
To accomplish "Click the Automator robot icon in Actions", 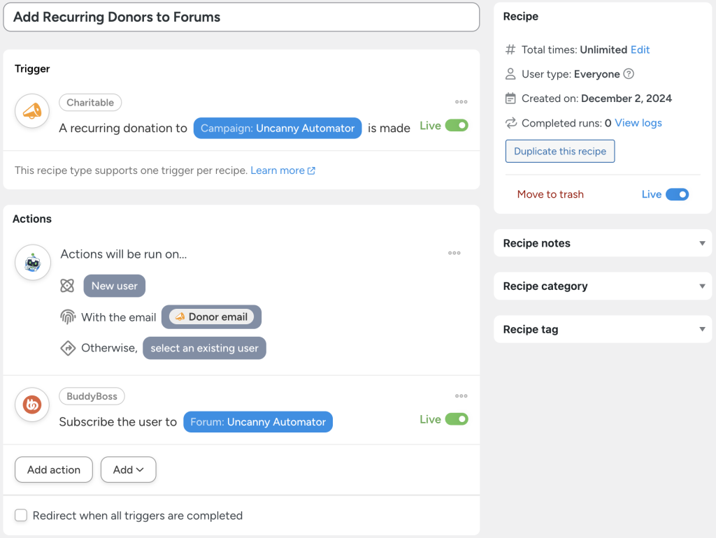I will 32,262.
